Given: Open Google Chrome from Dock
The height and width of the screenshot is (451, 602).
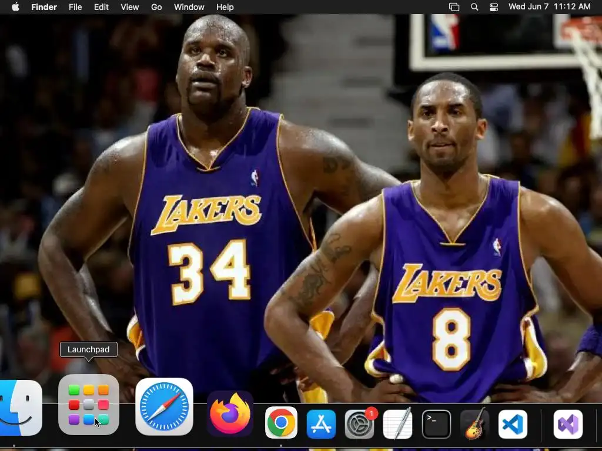Looking at the screenshot, I should (x=281, y=423).
